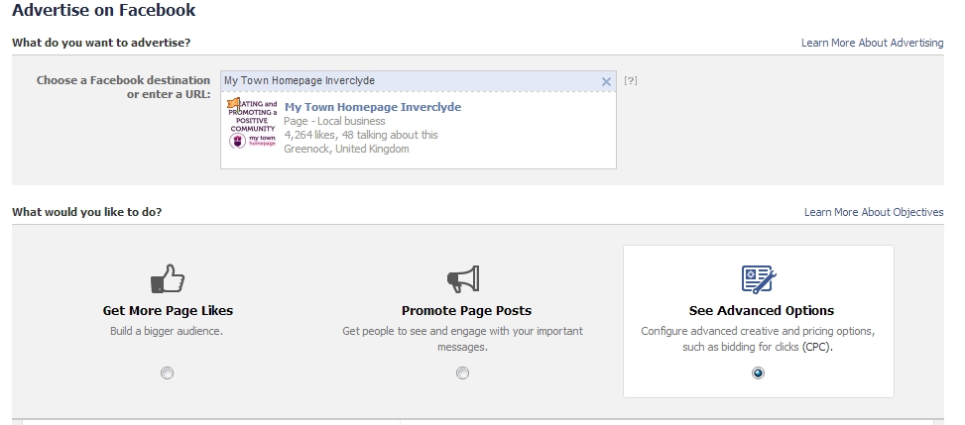Click the 'Advertise on Facebook' page title
The width and height of the screenshot is (965, 425).
point(103,11)
